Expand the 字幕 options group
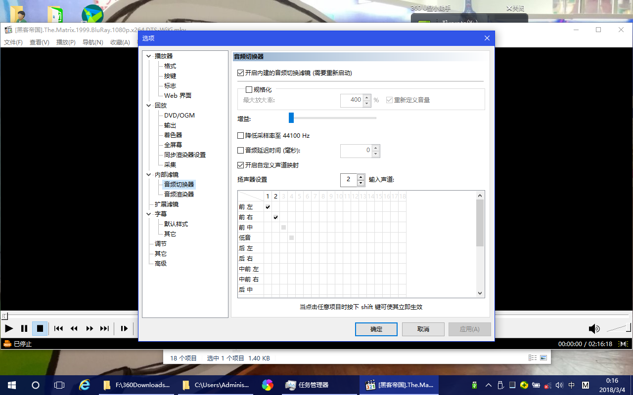This screenshot has height=395, width=633. click(x=148, y=214)
